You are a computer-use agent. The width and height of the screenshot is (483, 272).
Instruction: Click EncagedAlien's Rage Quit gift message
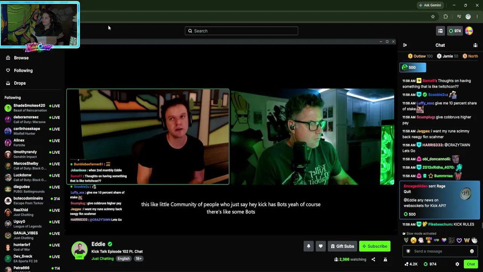click(440, 200)
